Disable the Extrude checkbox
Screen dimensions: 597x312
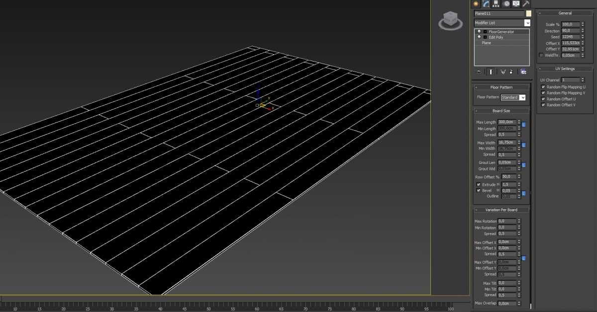click(x=479, y=184)
